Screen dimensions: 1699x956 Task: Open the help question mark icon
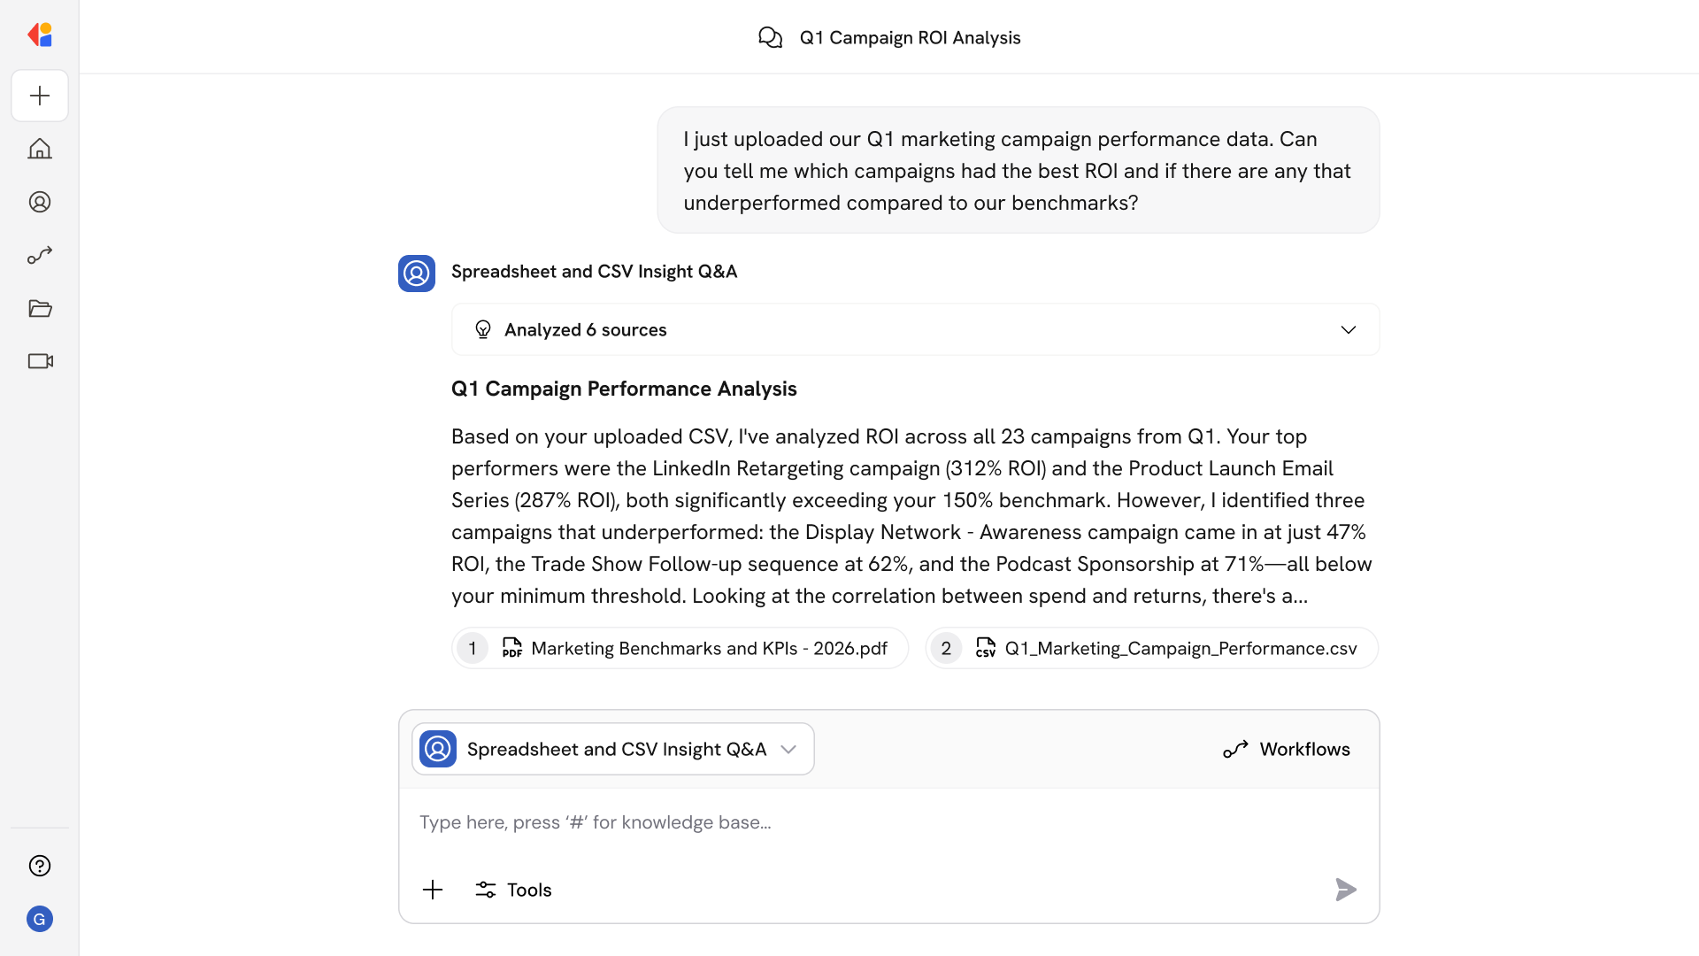click(40, 866)
